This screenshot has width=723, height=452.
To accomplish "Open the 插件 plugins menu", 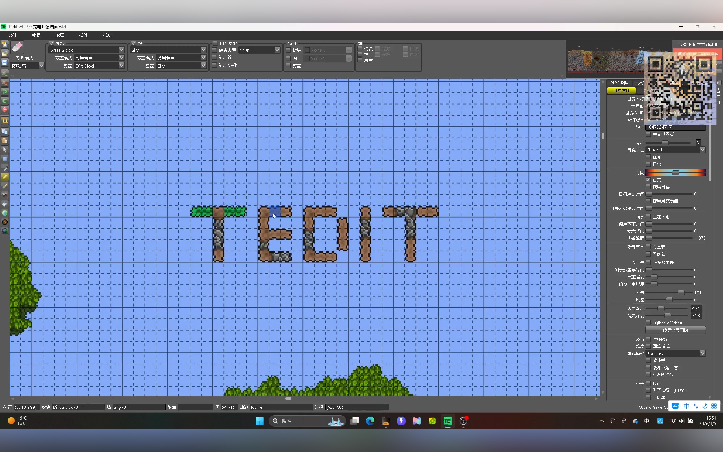I will (83, 35).
